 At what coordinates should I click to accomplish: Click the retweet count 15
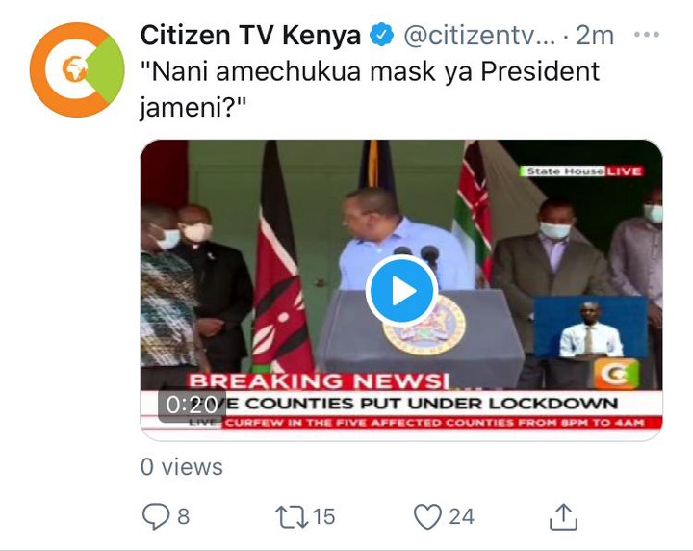click(324, 516)
